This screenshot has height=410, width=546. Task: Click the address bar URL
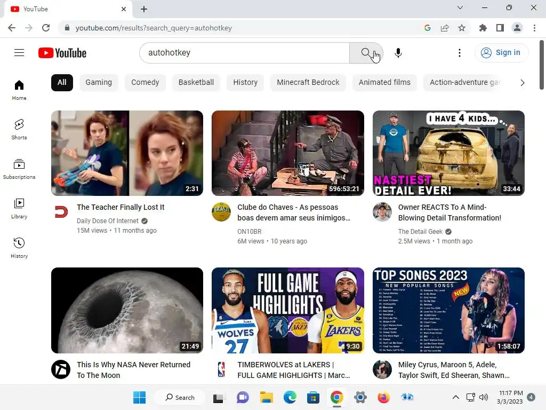(x=154, y=28)
